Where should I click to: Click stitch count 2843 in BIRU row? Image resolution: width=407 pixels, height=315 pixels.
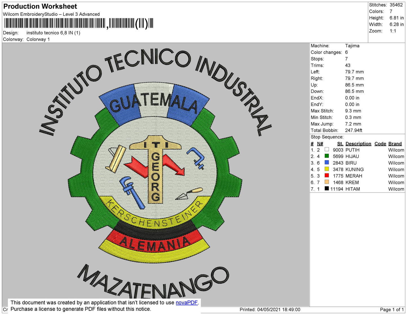click(338, 163)
